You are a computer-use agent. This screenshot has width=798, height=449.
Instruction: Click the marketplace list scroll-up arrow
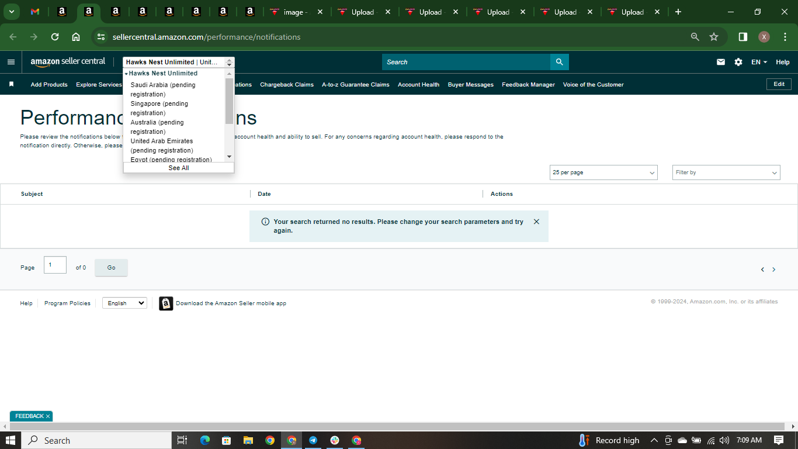tap(229, 73)
